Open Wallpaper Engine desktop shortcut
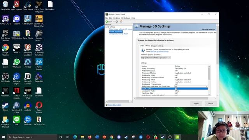Viewport: 249px width, 140px height. [x=17, y=79]
